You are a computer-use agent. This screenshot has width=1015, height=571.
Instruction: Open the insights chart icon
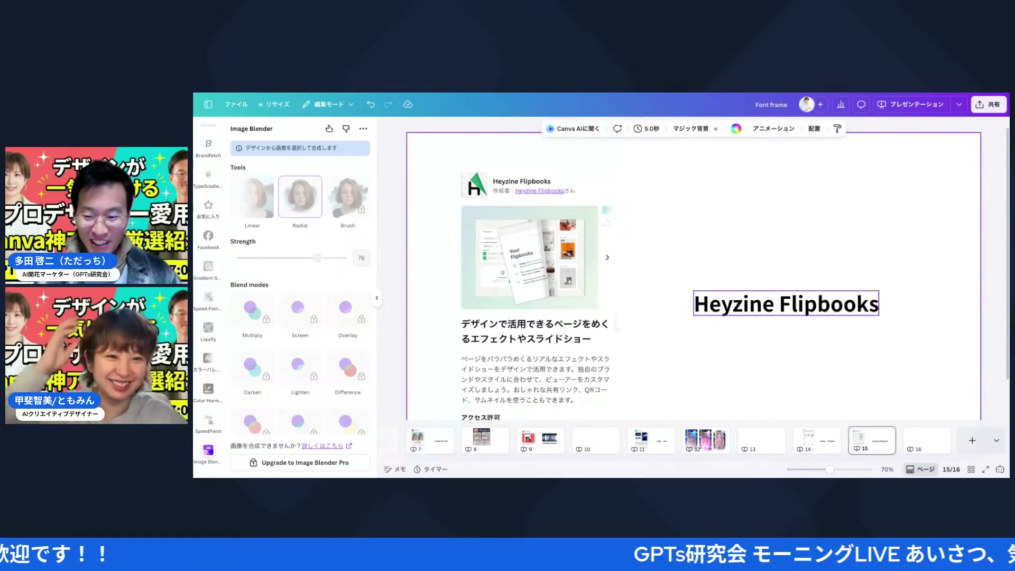841,104
